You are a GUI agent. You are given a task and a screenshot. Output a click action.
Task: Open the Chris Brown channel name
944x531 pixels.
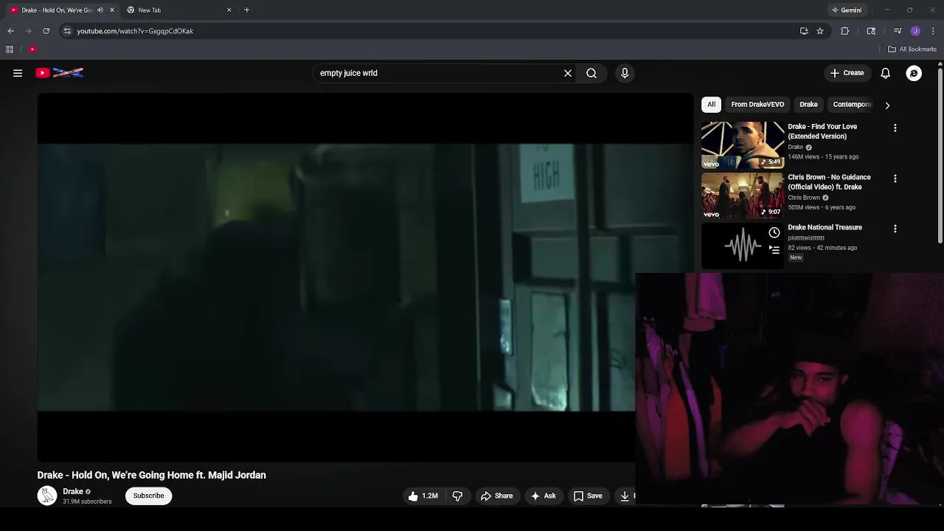804,198
